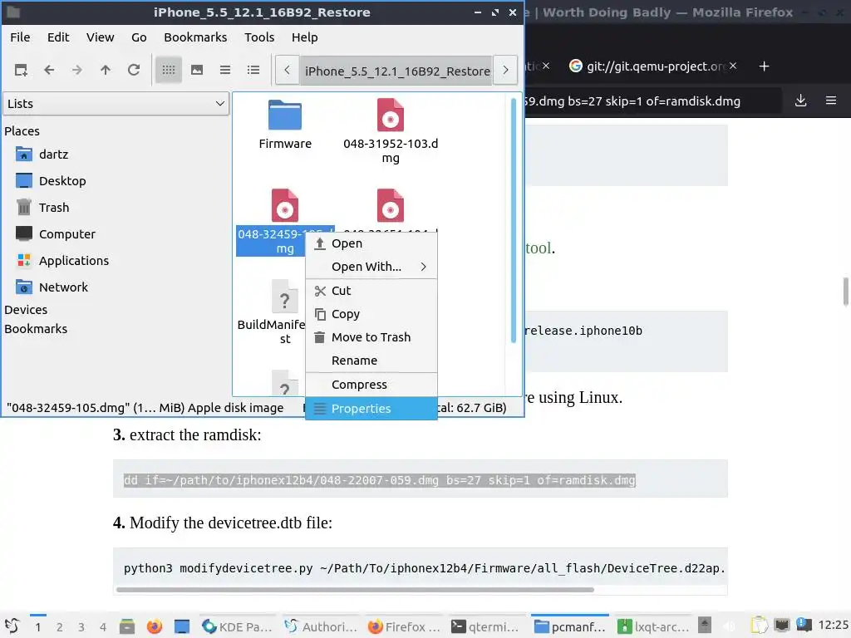
Task: Go to parent folder with up arrow
Action: pos(106,70)
